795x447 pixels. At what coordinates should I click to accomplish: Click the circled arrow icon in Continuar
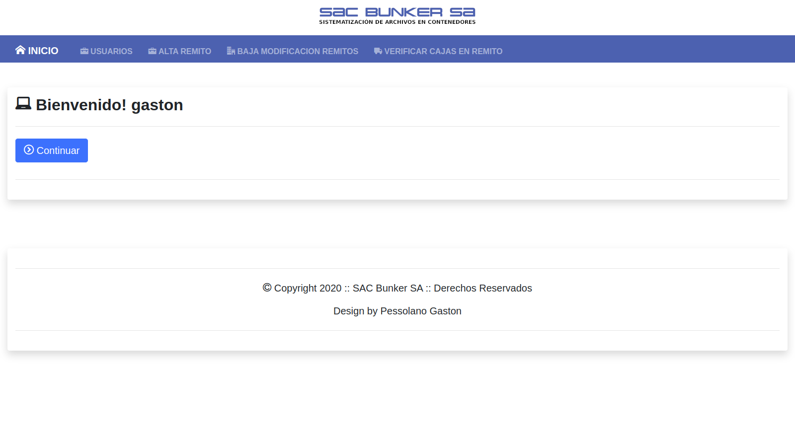pos(29,150)
